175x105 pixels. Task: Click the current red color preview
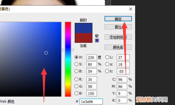(x=83, y=38)
